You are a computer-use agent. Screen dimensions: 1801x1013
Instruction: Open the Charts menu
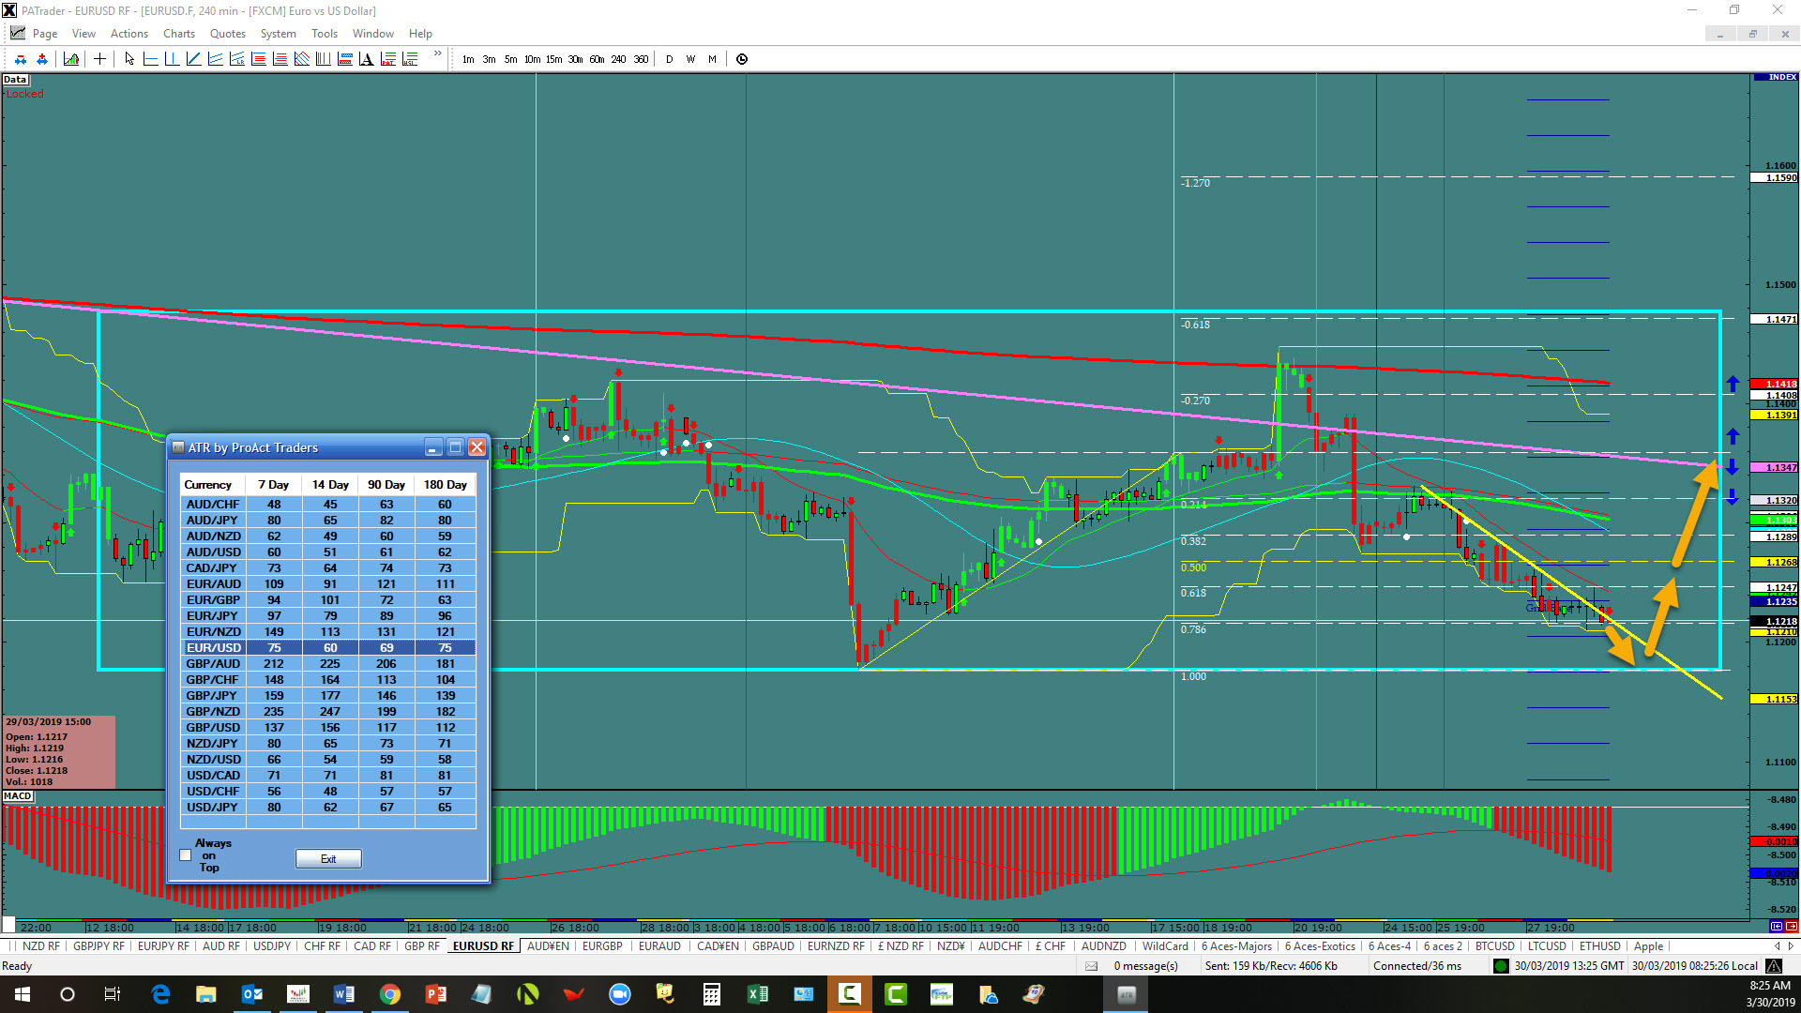(x=179, y=34)
